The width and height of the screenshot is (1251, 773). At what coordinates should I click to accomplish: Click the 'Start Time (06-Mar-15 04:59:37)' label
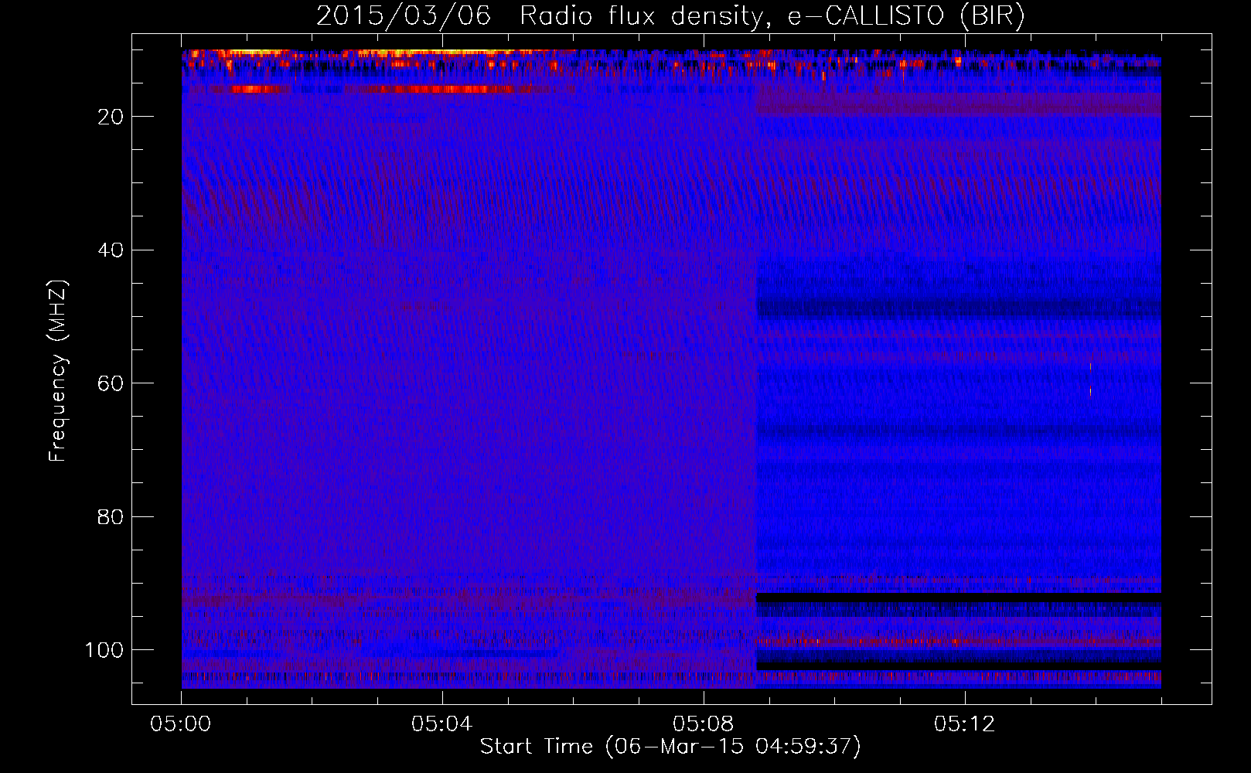pos(670,747)
